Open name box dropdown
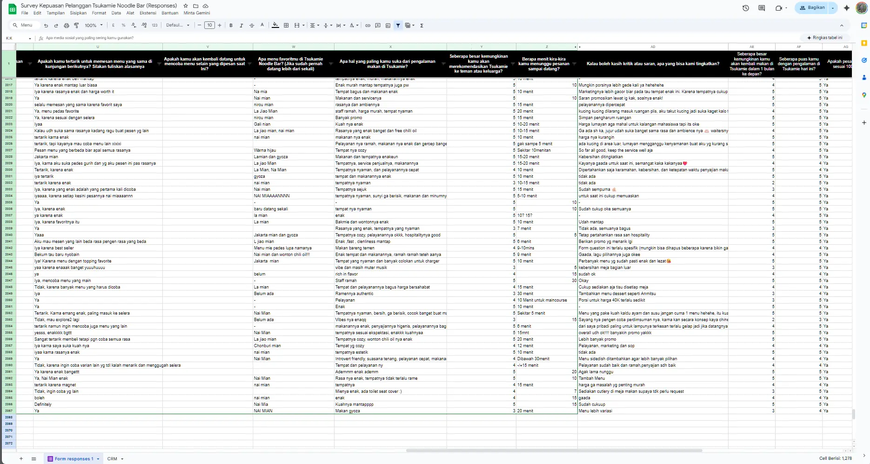Screen dimensions: 870x464 click(30, 38)
